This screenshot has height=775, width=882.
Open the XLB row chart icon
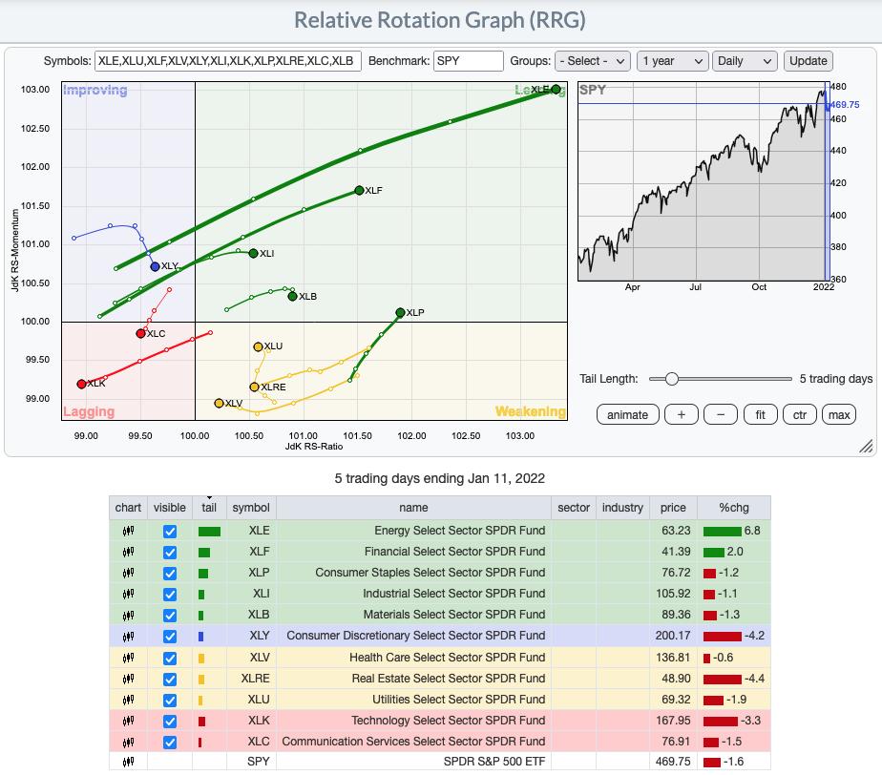coord(128,615)
